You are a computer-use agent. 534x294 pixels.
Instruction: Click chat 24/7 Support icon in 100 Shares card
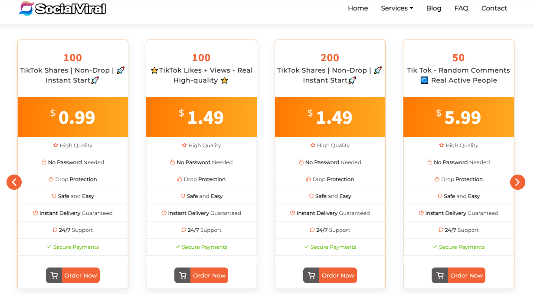pyautogui.click(x=55, y=230)
